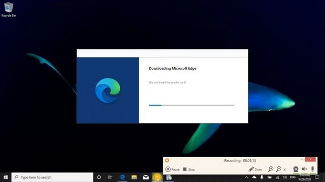Viewport: 325px width, 182px height.
Task: Activate the Draw pencil tool
Action: pyautogui.click(x=255, y=169)
